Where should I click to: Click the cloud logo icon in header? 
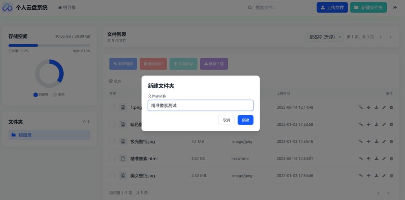point(7,8)
